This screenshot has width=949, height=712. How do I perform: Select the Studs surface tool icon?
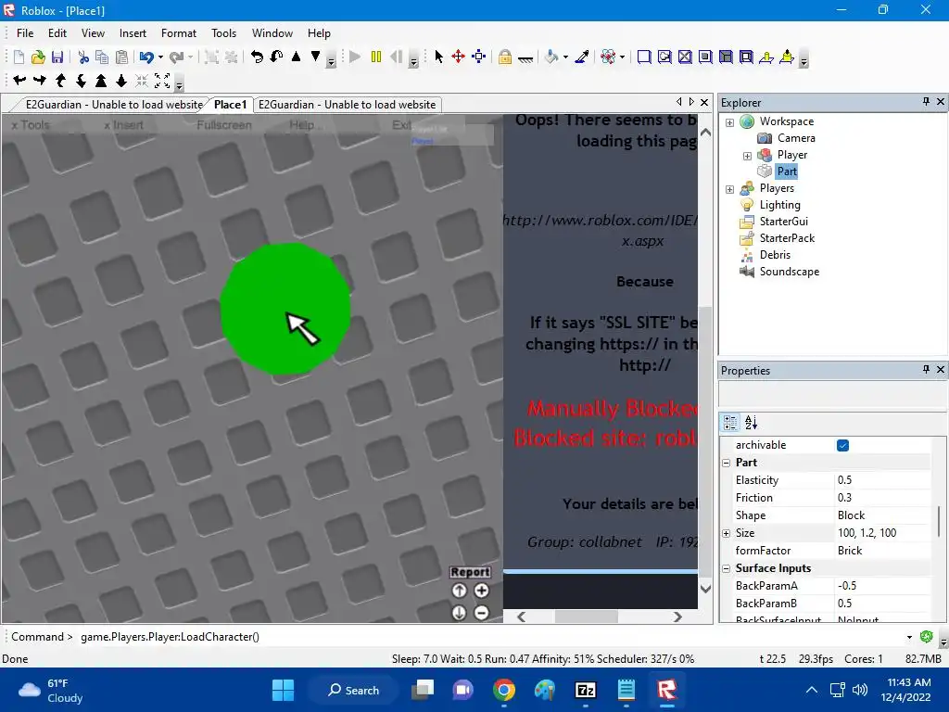tap(705, 57)
